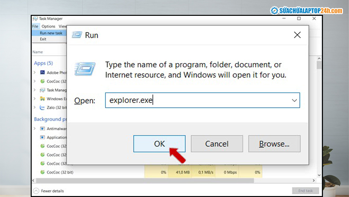Click the Task Manager entry icon in Apps

coord(42,90)
